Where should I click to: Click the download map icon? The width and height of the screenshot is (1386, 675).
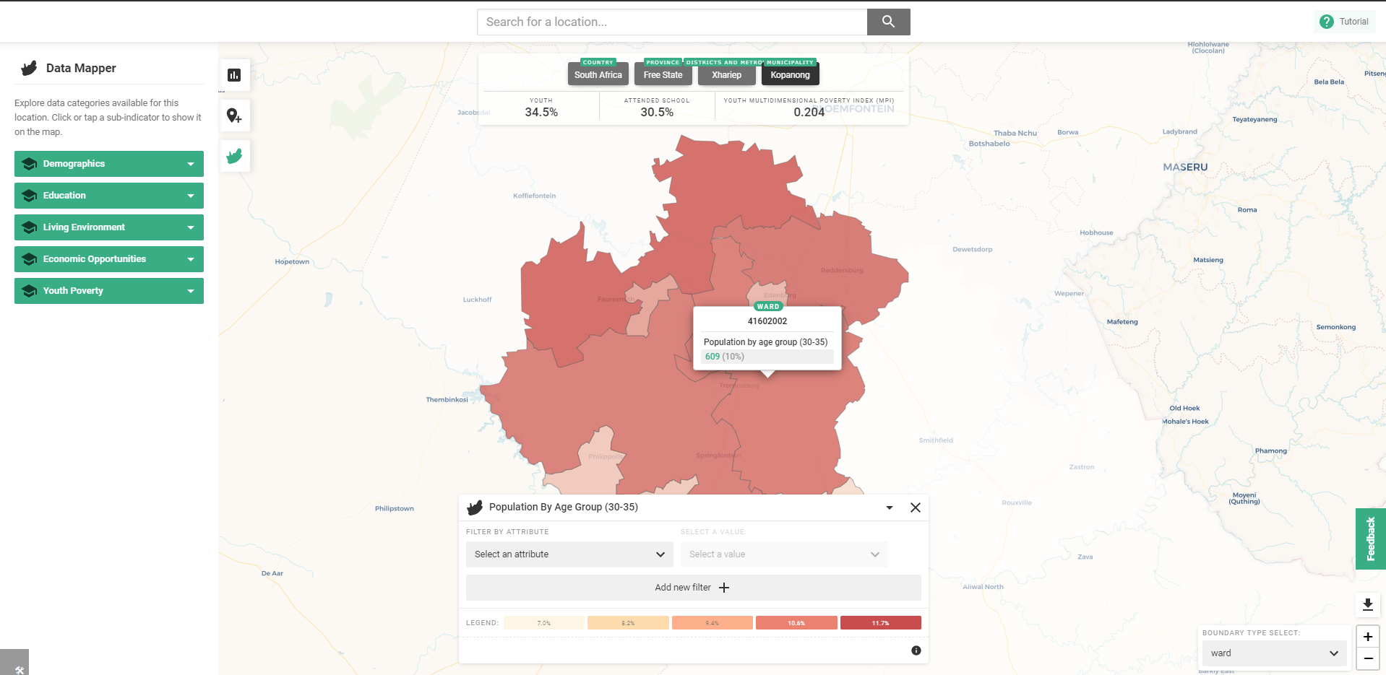coord(1366,604)
